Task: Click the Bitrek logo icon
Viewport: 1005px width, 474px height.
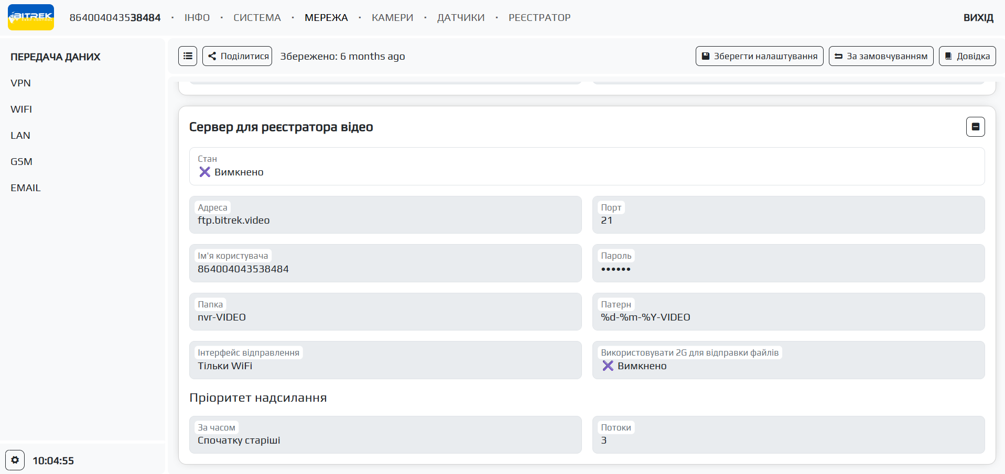Action: (x=31, y=17)
